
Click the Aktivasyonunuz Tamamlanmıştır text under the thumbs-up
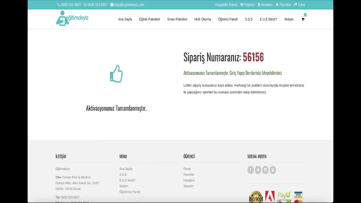tap(116, 108)
